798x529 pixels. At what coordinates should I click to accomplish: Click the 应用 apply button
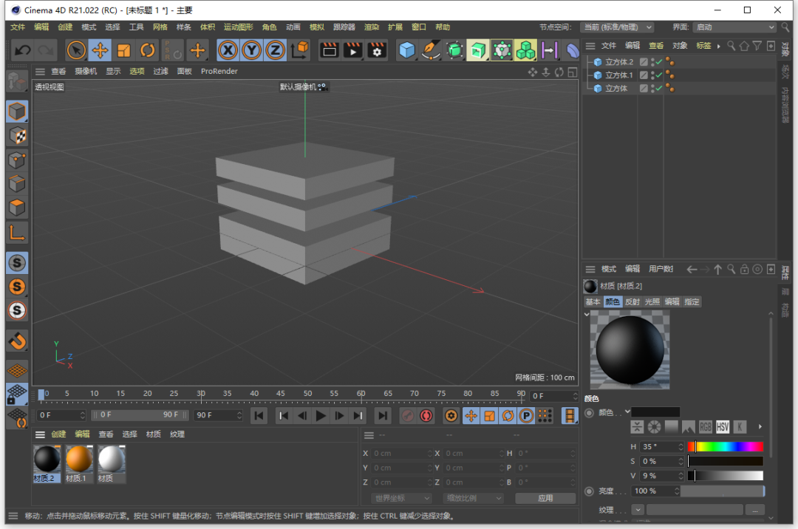click(545, 498)
